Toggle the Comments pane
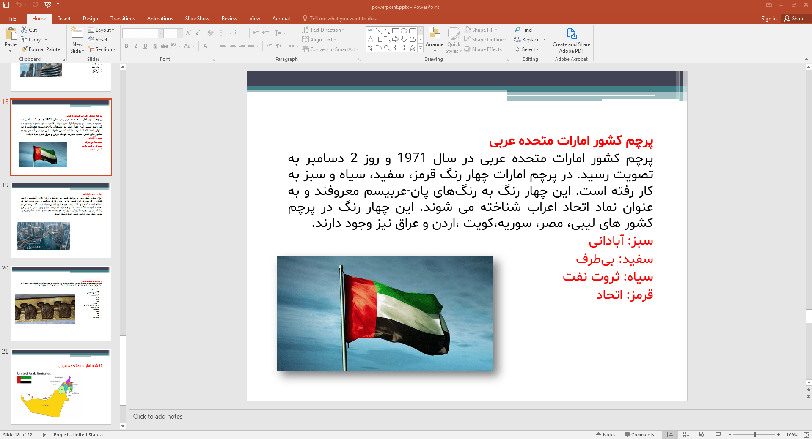 639,435
